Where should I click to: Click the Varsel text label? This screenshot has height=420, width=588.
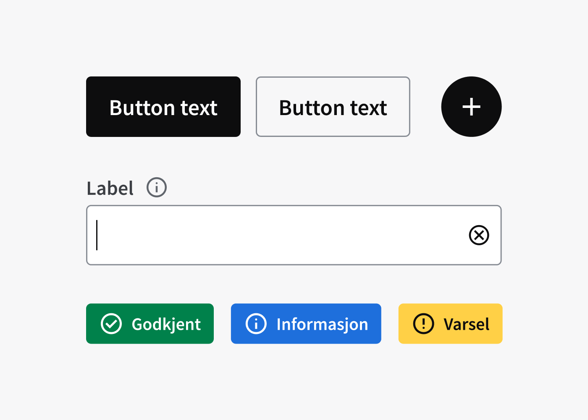click(466, 324)
